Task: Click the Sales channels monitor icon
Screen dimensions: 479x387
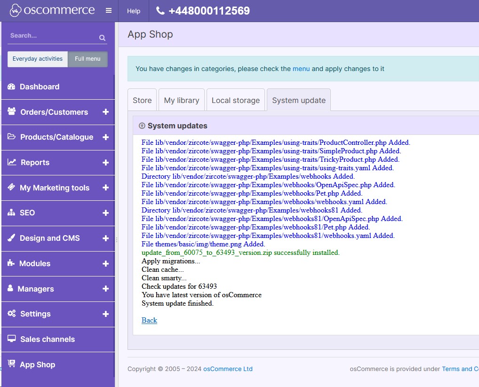Action: coord(12,339)
